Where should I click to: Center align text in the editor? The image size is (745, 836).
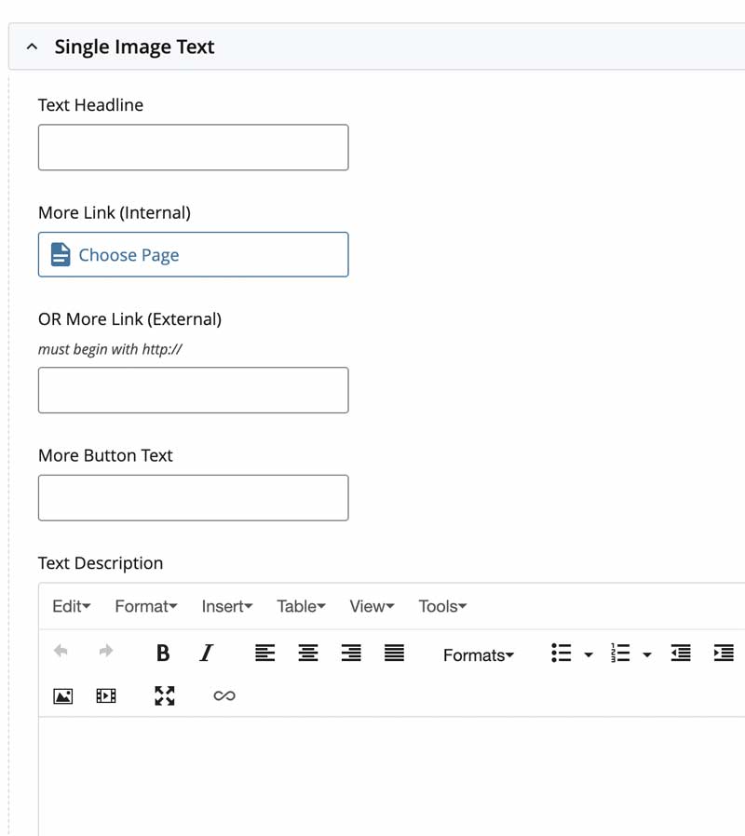coord(308,654)
